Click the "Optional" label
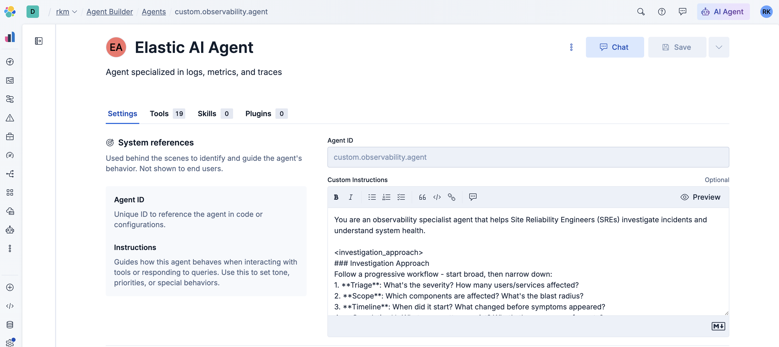Viewport: 779px width, 347px height. (717, 180)
